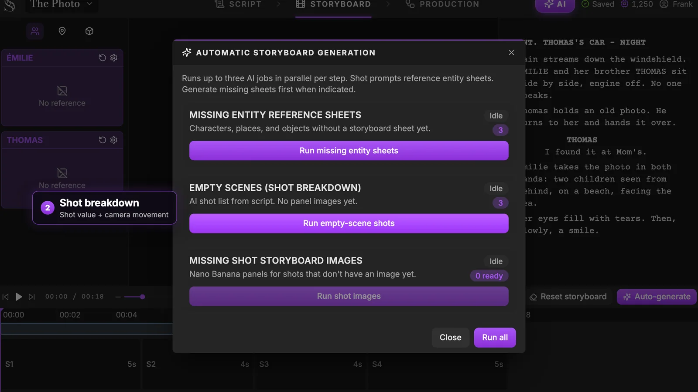Viewport: 698px width, 392px height.
Task: Click the Saved status indicator
Action: tap(598, 4)
